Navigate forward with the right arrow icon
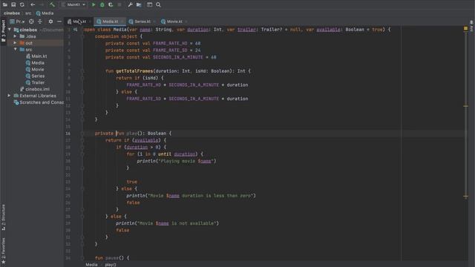Image resolution: width=475 pixels, height=267 pixels. tap(42, 4)
